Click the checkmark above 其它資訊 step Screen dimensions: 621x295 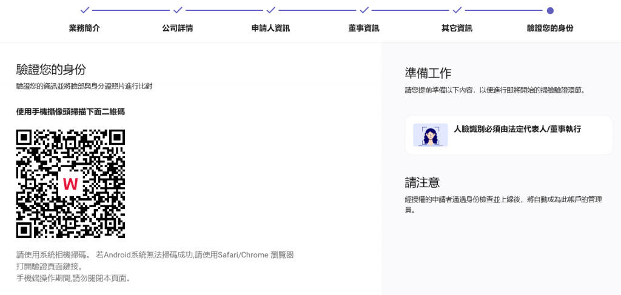pyautogui.click(x=457, y=10)
